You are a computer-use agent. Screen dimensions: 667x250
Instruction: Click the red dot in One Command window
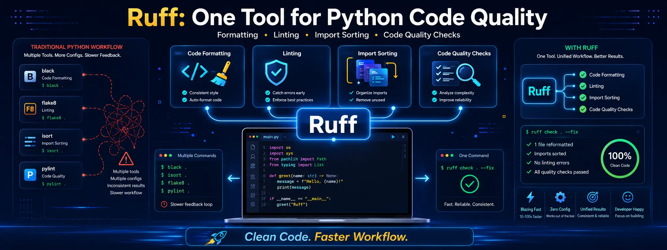(x=442, y=156)
